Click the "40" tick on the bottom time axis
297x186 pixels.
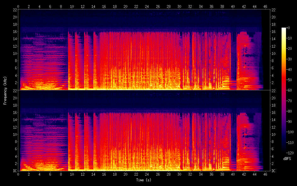[233, 174]
